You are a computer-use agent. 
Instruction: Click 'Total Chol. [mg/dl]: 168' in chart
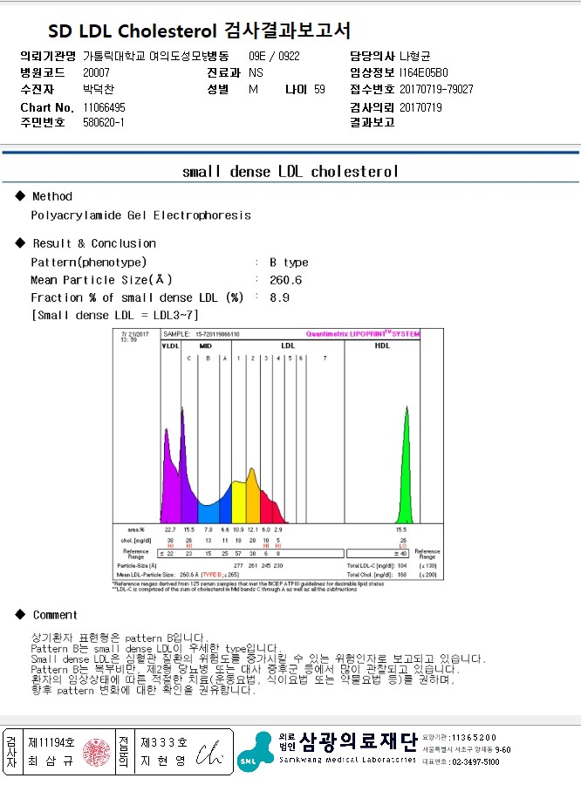click(377, 575)
